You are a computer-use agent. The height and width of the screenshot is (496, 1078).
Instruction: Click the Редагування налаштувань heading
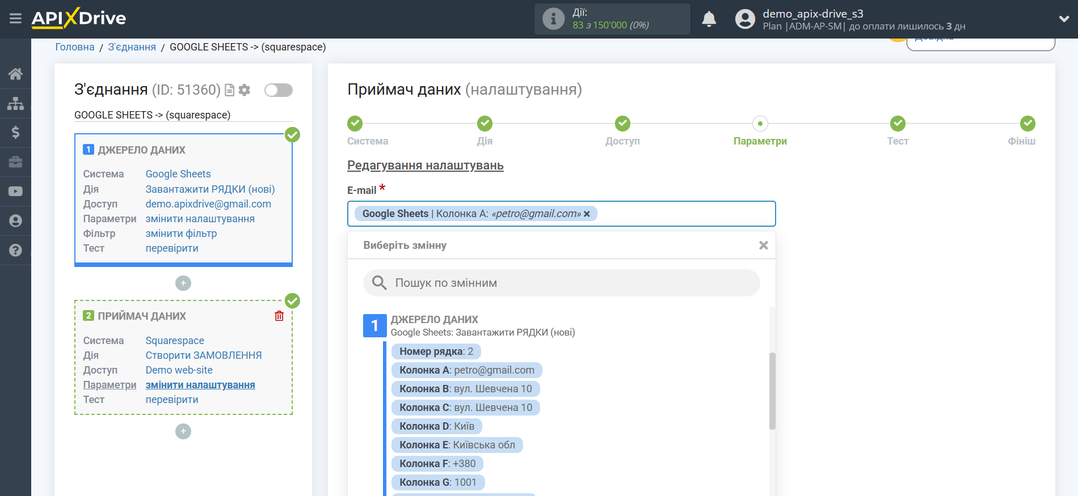pos(426,166)
